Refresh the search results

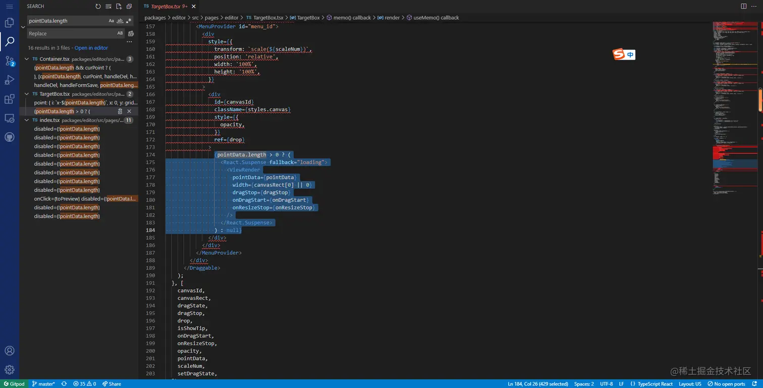coord(98,7)
